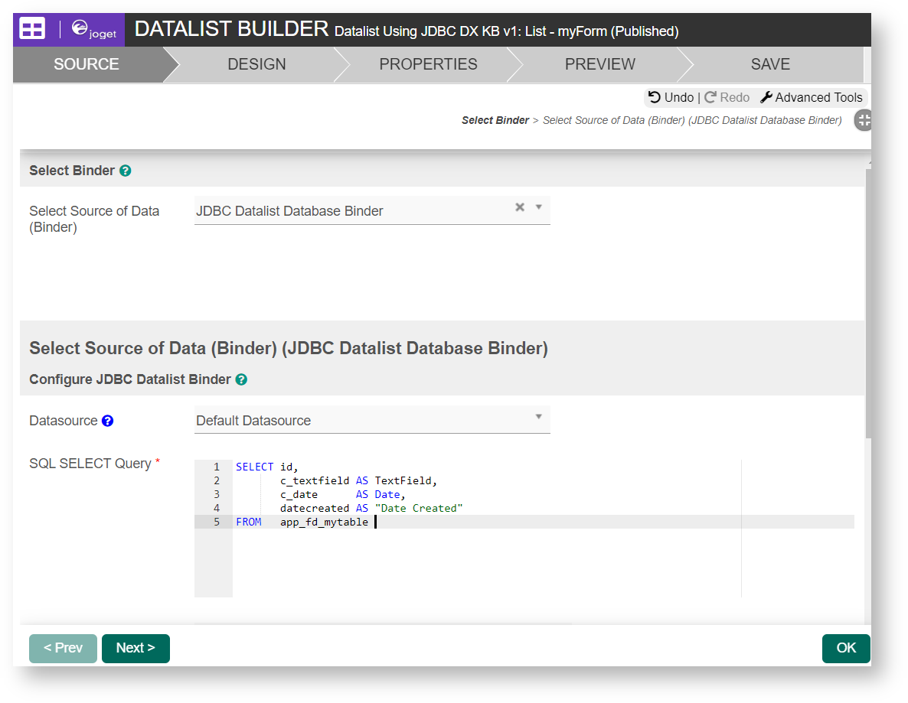Click the Joget logo
The width and height of the screenshot is (908, 703).
(93, 30)
